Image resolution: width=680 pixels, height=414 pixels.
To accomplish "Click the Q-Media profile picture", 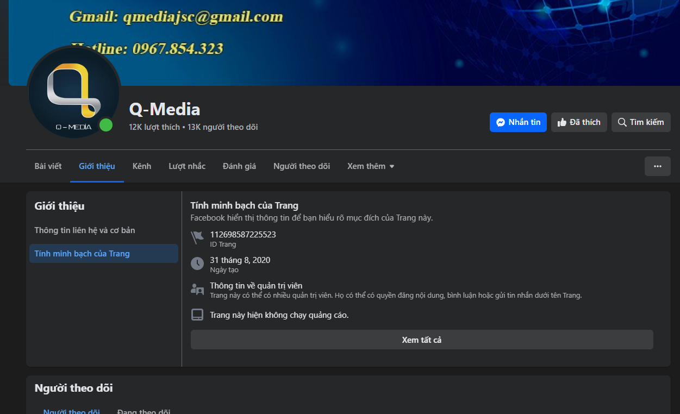I will (73, 92).
